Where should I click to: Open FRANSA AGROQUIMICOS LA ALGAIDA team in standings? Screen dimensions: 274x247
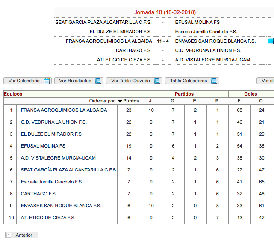pos(64,110)
